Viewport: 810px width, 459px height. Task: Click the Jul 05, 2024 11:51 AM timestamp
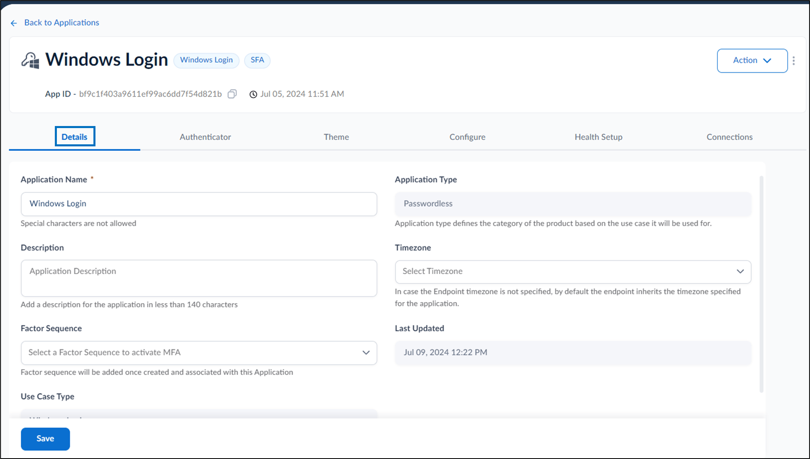pos(302,94)
